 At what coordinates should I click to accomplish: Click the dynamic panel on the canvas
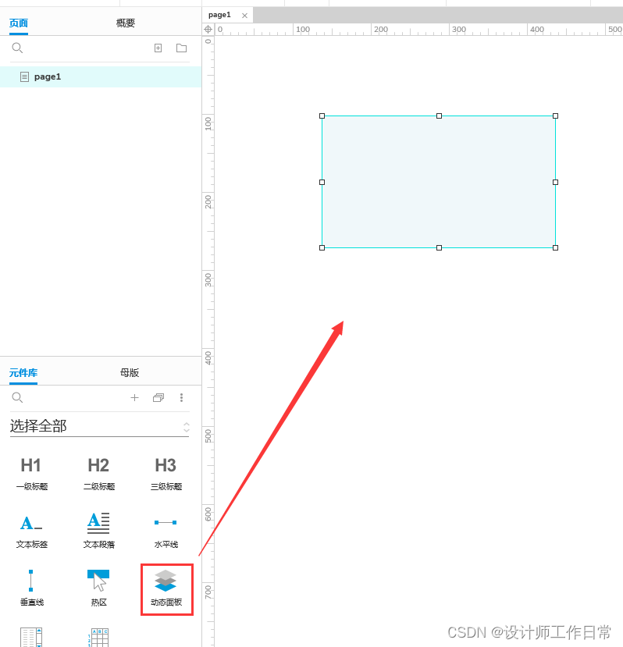439,182
